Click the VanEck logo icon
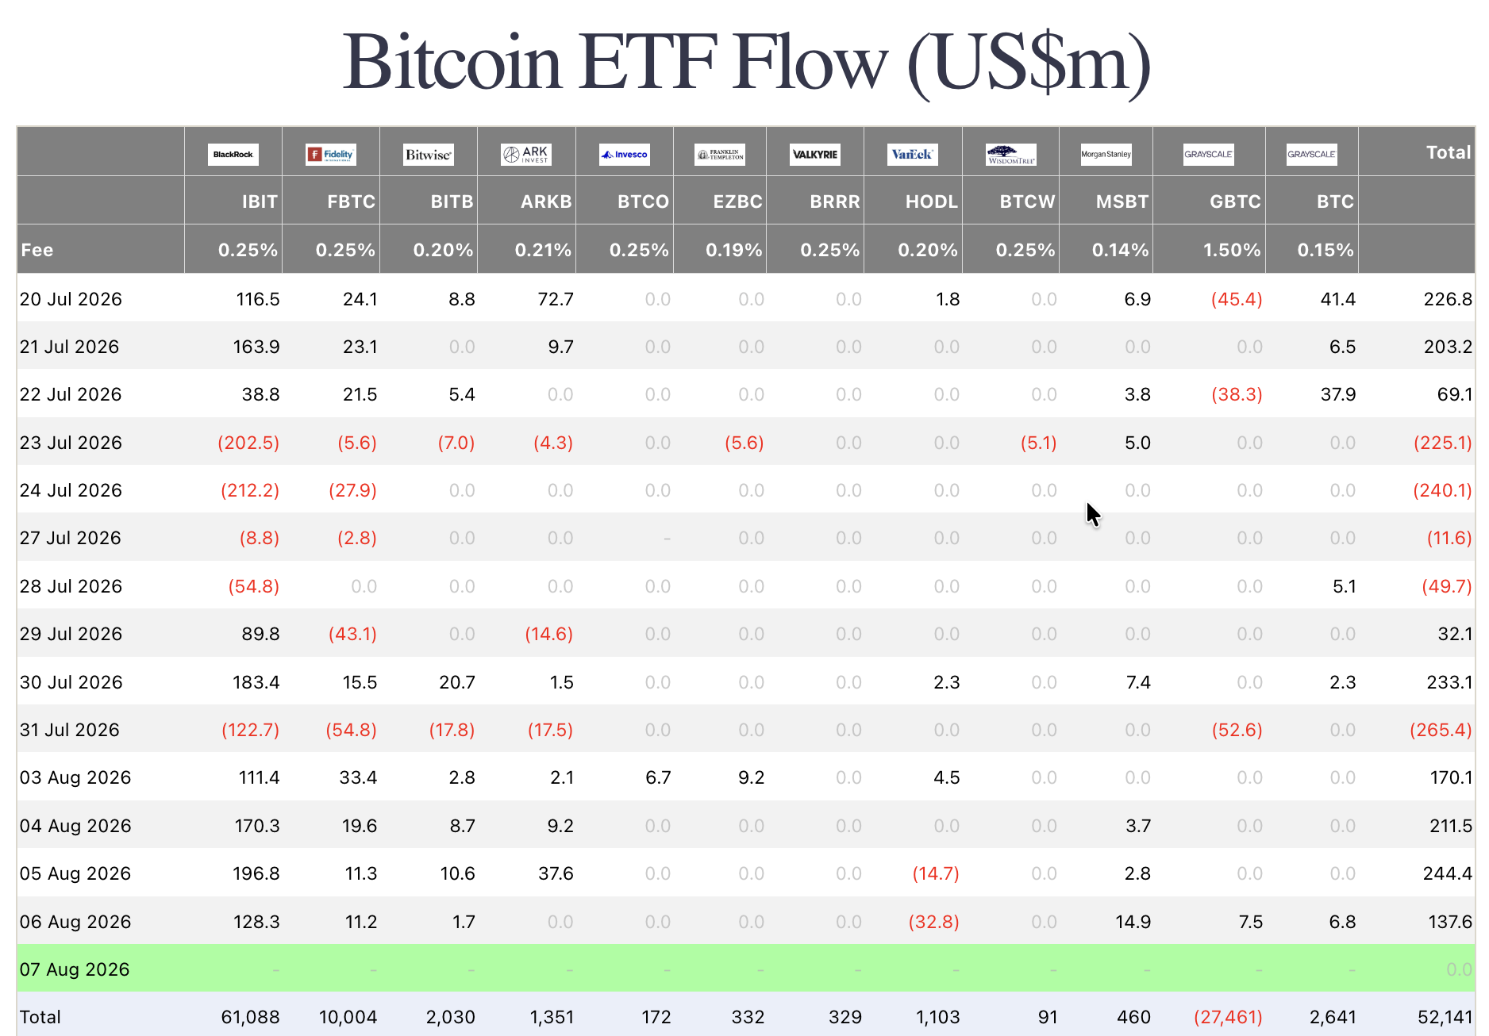The image size is (1489, 1036). point(913,155)
